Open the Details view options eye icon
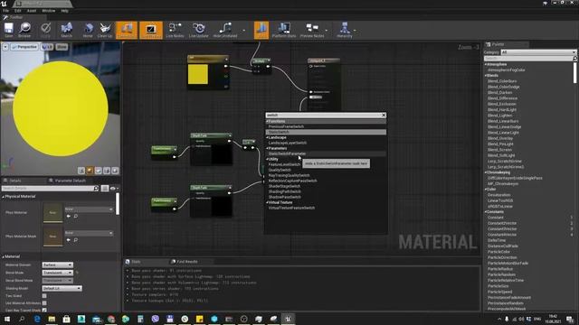Viewport: 579px width, 325px height. (x=113, y=189)
